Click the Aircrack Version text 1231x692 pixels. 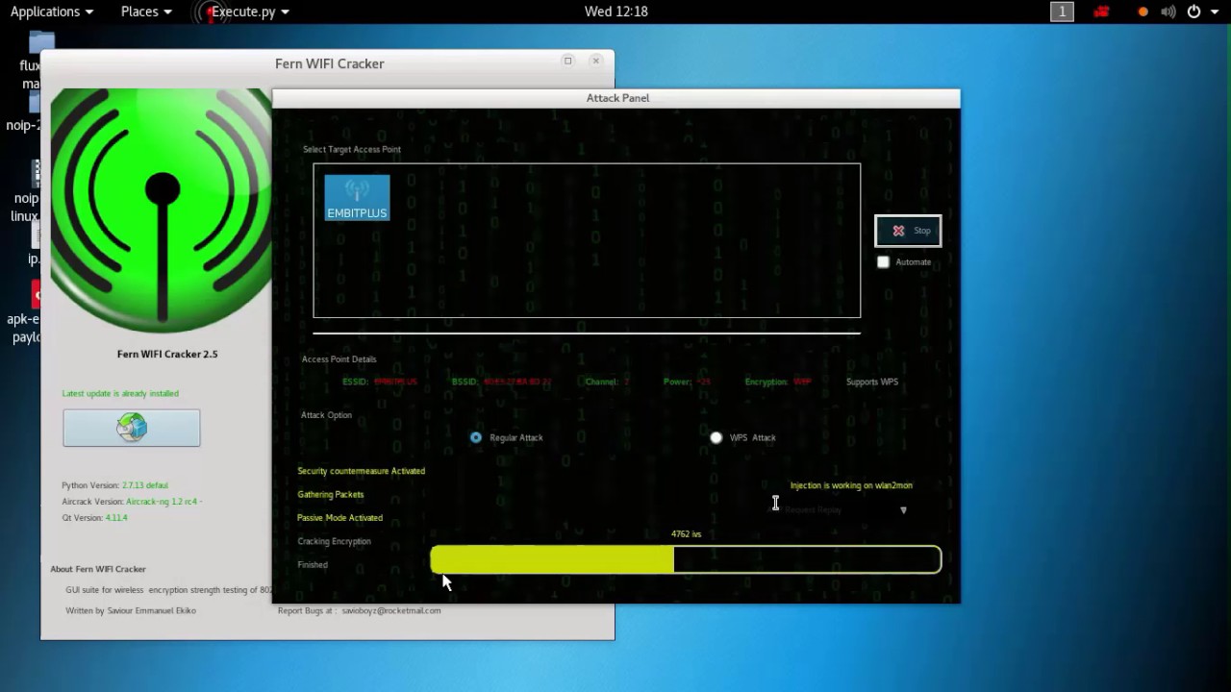click(x=132, y=502)
